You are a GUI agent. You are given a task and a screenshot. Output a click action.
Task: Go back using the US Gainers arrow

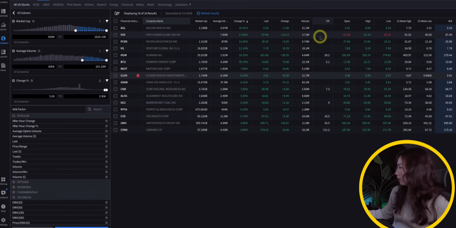pyautogui.click(x=14, y=12)
